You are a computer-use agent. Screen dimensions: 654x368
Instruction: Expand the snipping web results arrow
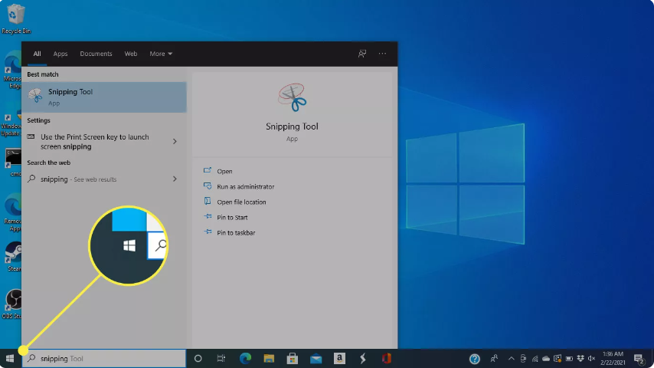click(175, 179)
